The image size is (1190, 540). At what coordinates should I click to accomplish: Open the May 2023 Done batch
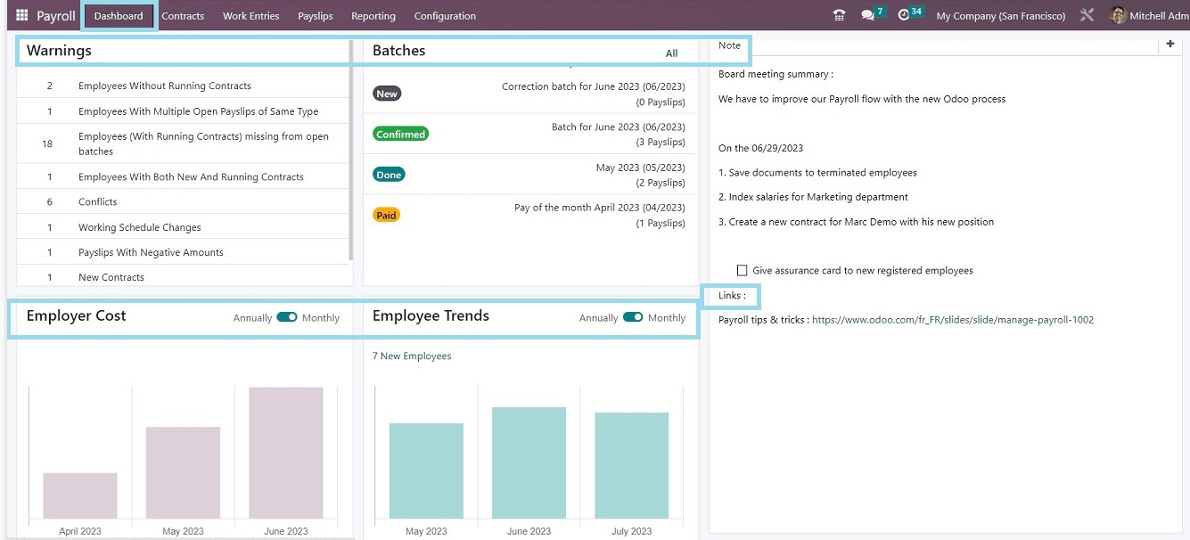click(x=640, y=168)
